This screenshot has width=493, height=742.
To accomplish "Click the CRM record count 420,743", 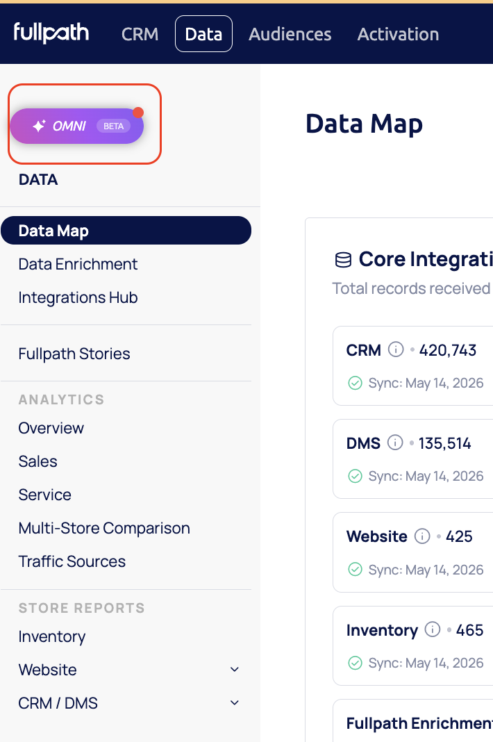I will tap(448, 350).
